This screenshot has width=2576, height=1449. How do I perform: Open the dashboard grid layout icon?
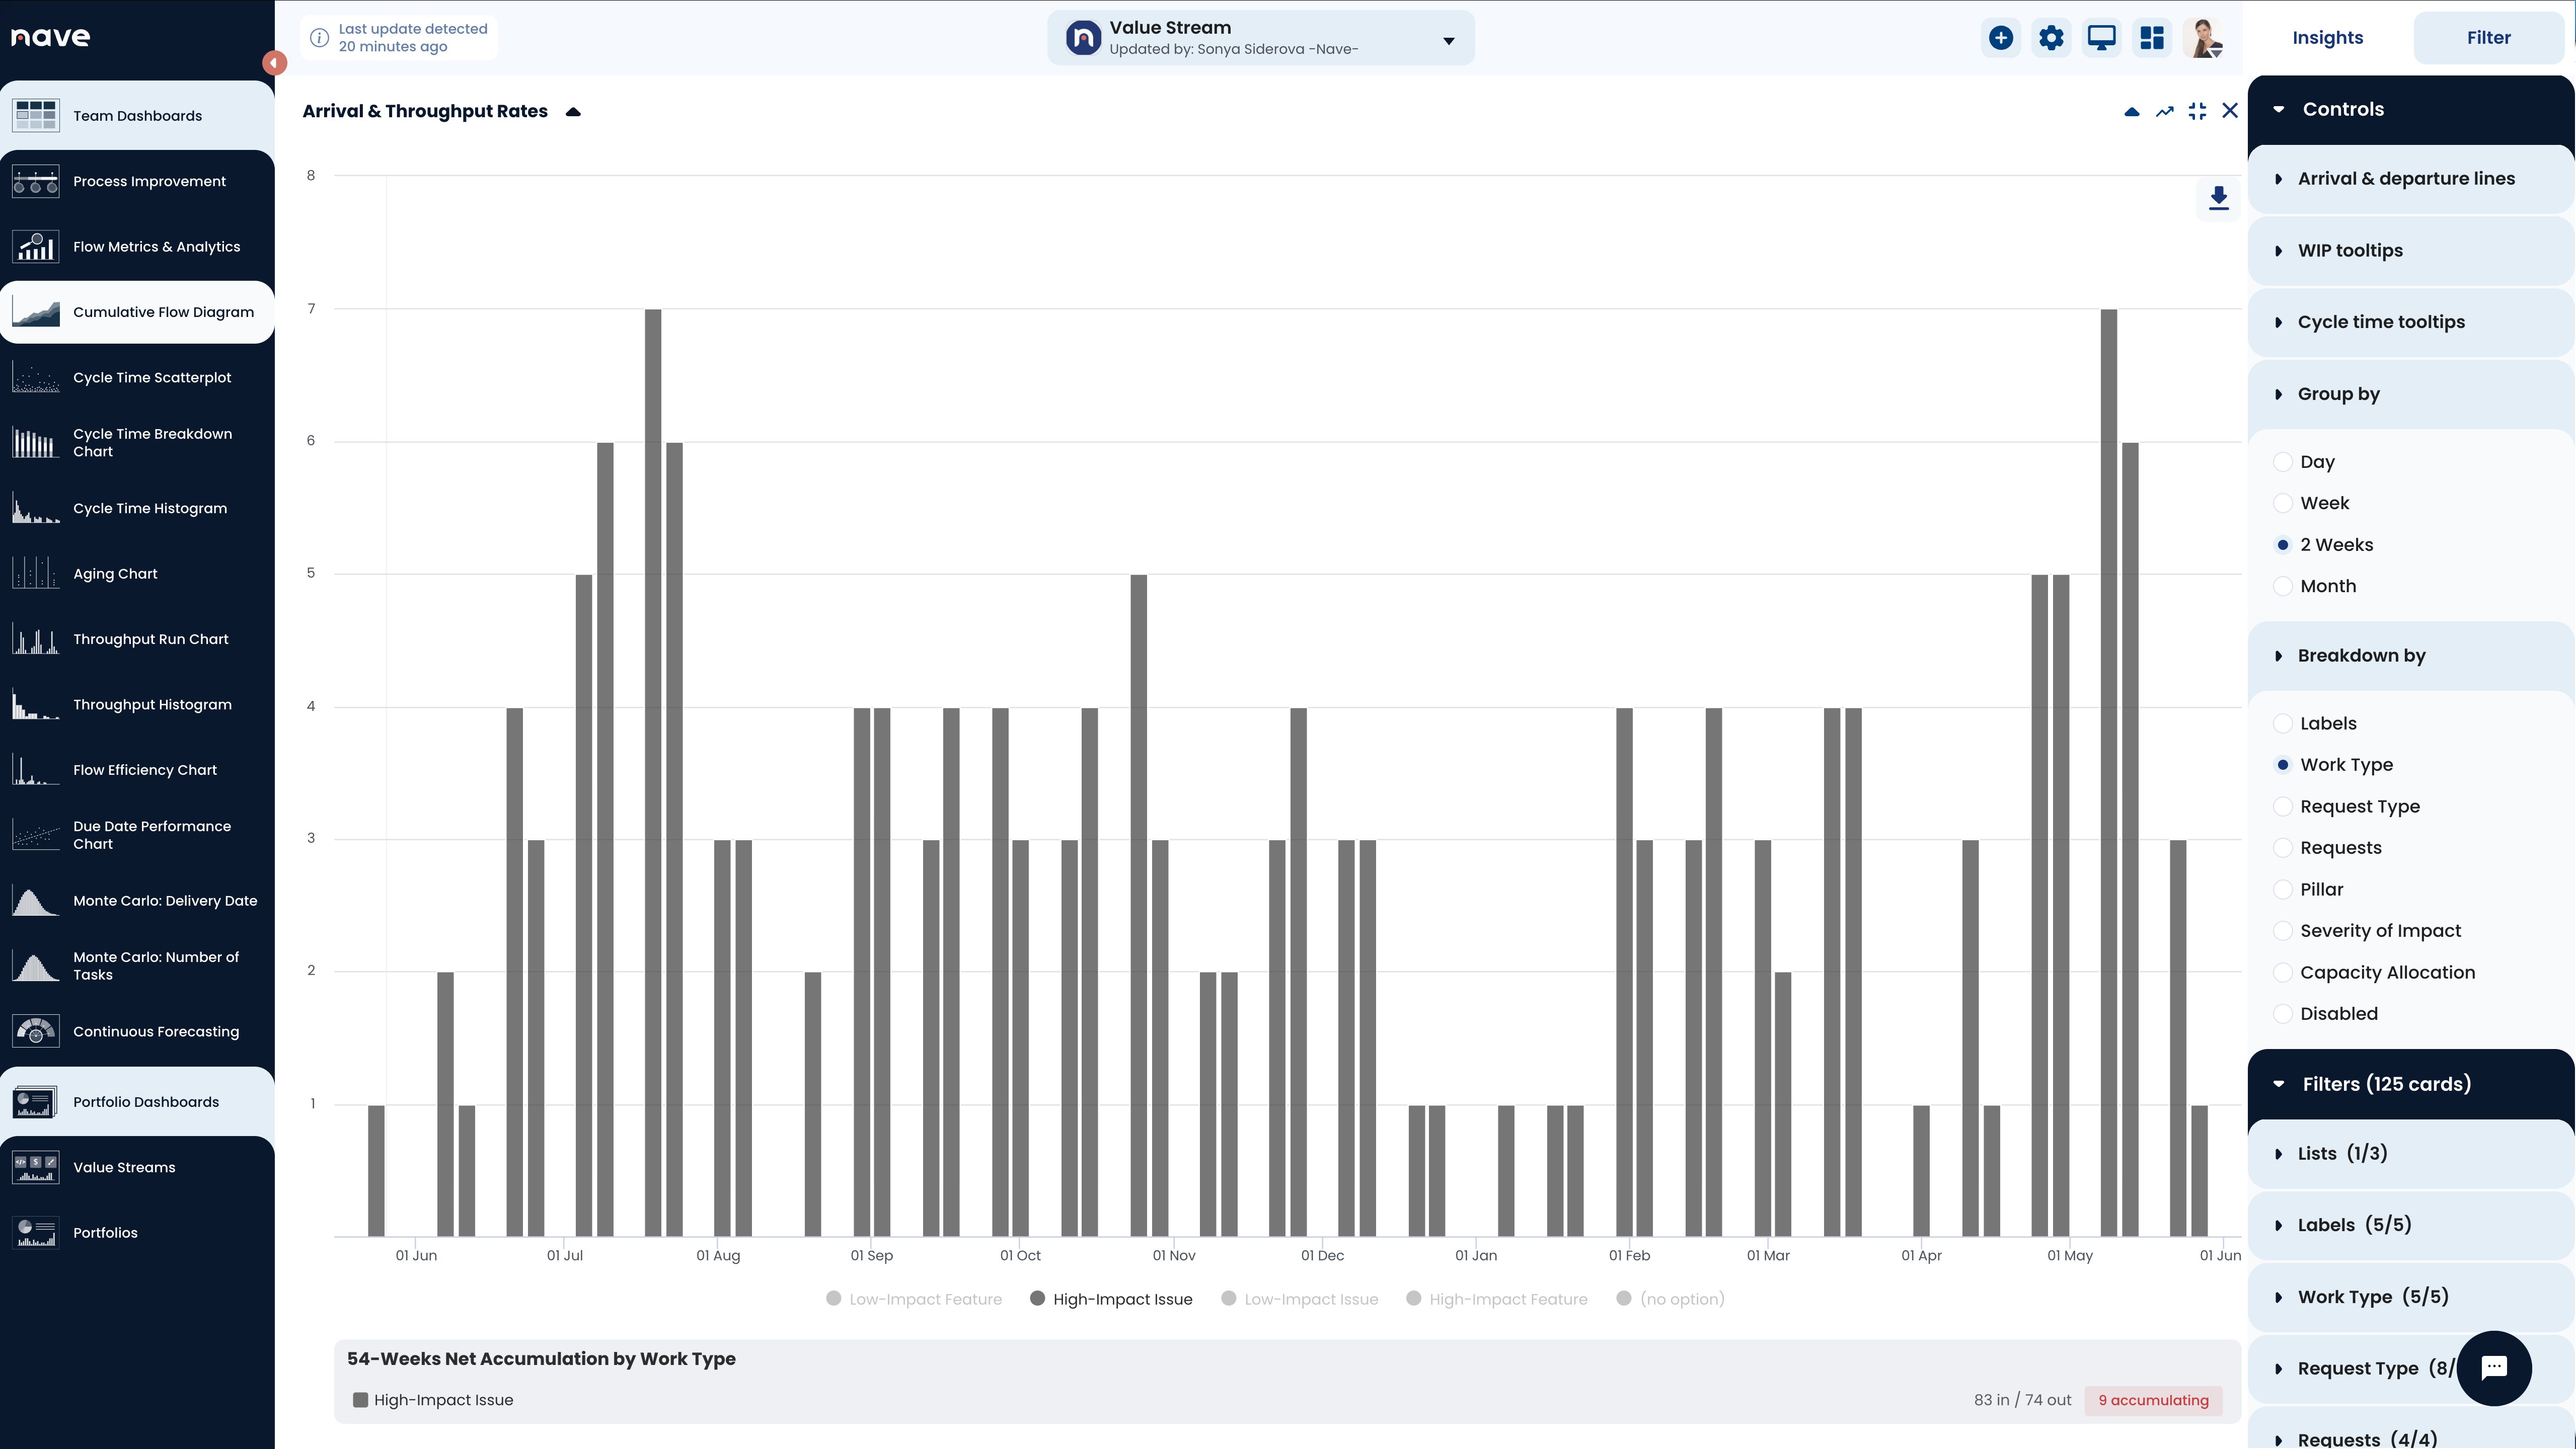click(2152, 38)
